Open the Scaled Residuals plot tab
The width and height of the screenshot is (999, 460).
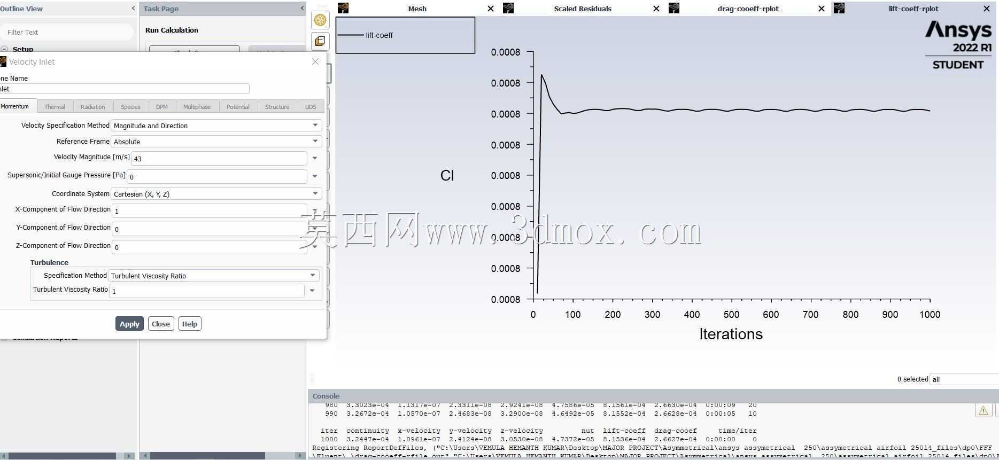583,9
